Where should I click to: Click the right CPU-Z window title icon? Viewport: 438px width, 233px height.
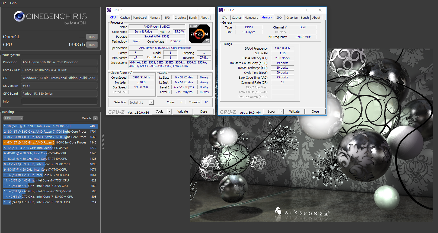221,10
